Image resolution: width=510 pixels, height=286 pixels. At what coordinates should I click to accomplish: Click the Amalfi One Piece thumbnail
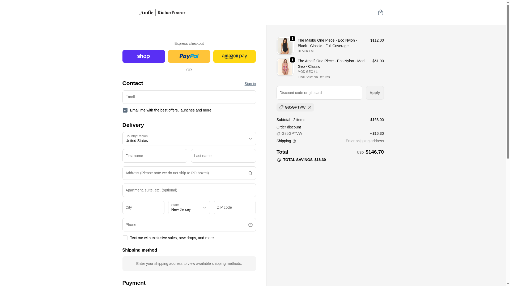pos(285,67)
